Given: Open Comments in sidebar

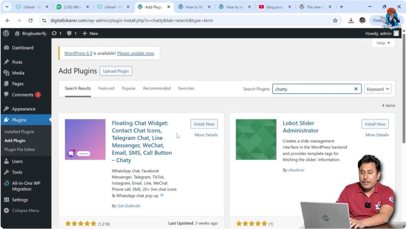Looking at the screenshot, I should tap(23, 95).
